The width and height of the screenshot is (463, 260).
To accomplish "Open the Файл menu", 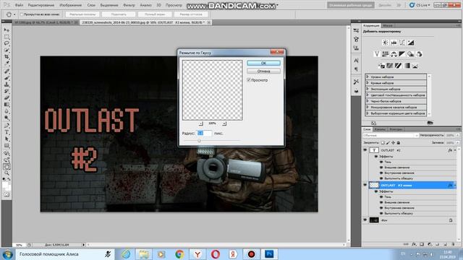I will [19, 5].
